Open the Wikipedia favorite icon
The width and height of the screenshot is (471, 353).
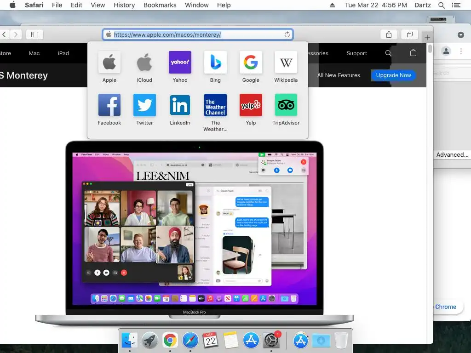[286, 63]
